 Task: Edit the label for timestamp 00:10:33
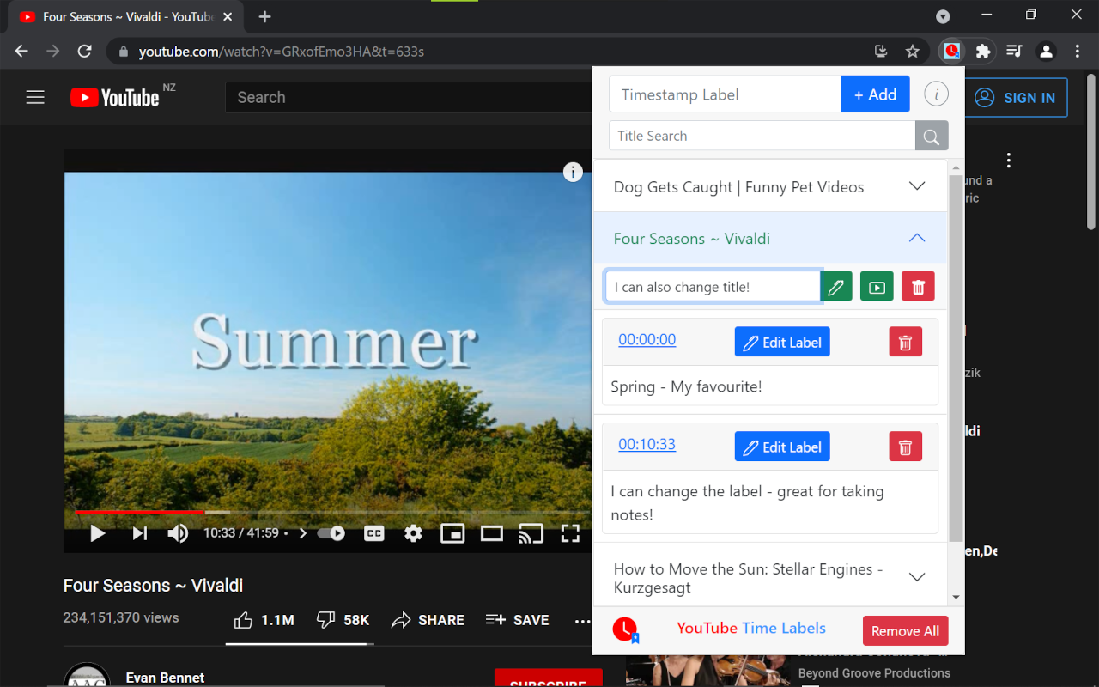coord(782,447)
